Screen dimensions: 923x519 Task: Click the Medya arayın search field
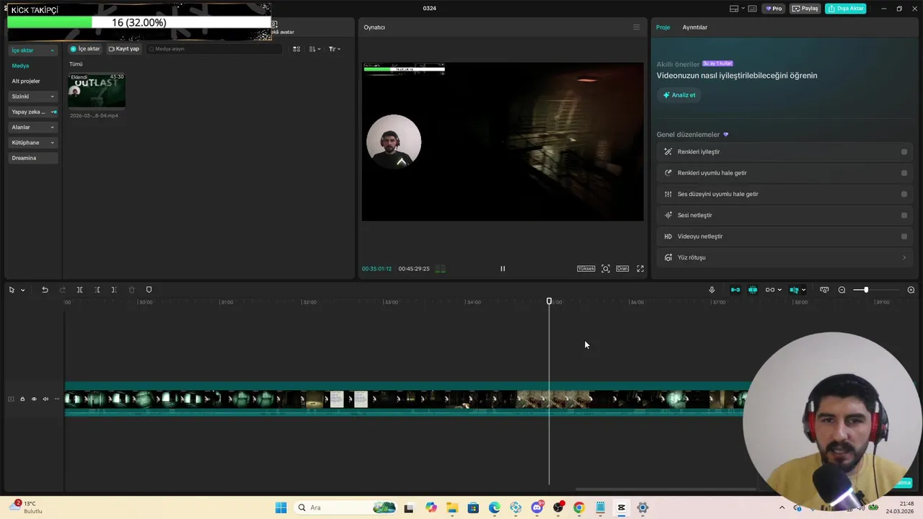click(214, 49)
